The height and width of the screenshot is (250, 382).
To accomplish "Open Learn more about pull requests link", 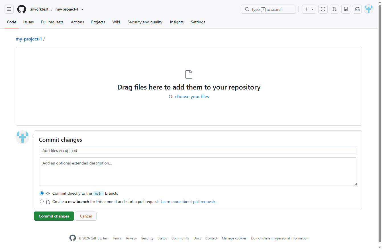I will (189, 202).
